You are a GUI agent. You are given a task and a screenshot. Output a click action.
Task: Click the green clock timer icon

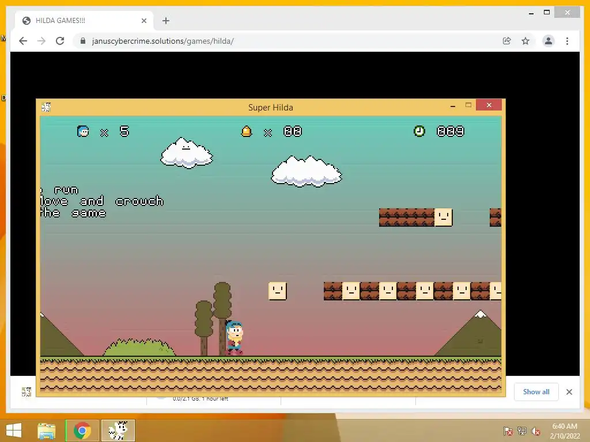click(419, 131)
